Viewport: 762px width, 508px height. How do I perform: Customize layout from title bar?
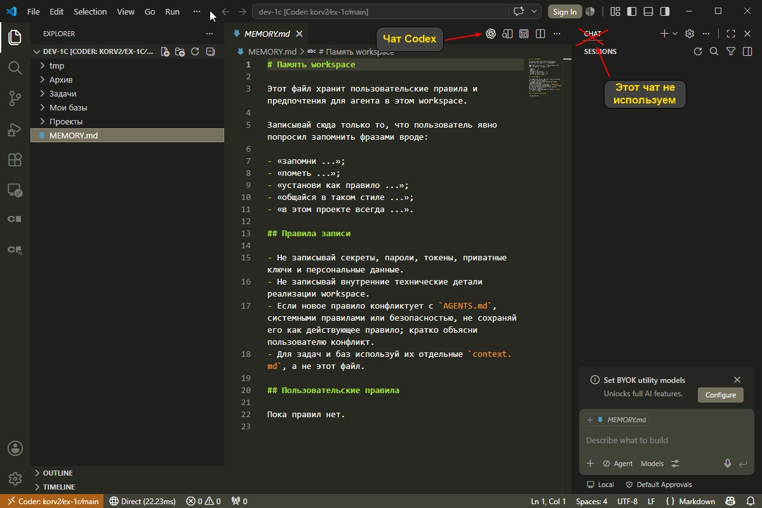click(x=615, y=11)
